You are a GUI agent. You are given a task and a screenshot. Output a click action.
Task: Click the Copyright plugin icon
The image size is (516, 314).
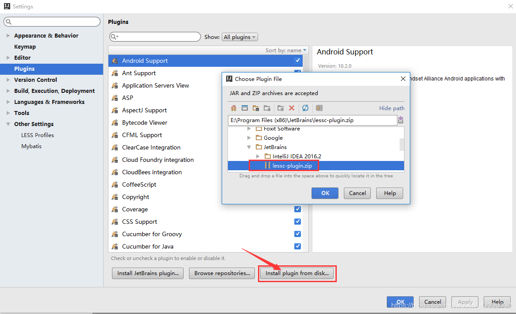[x=115, y=197]
